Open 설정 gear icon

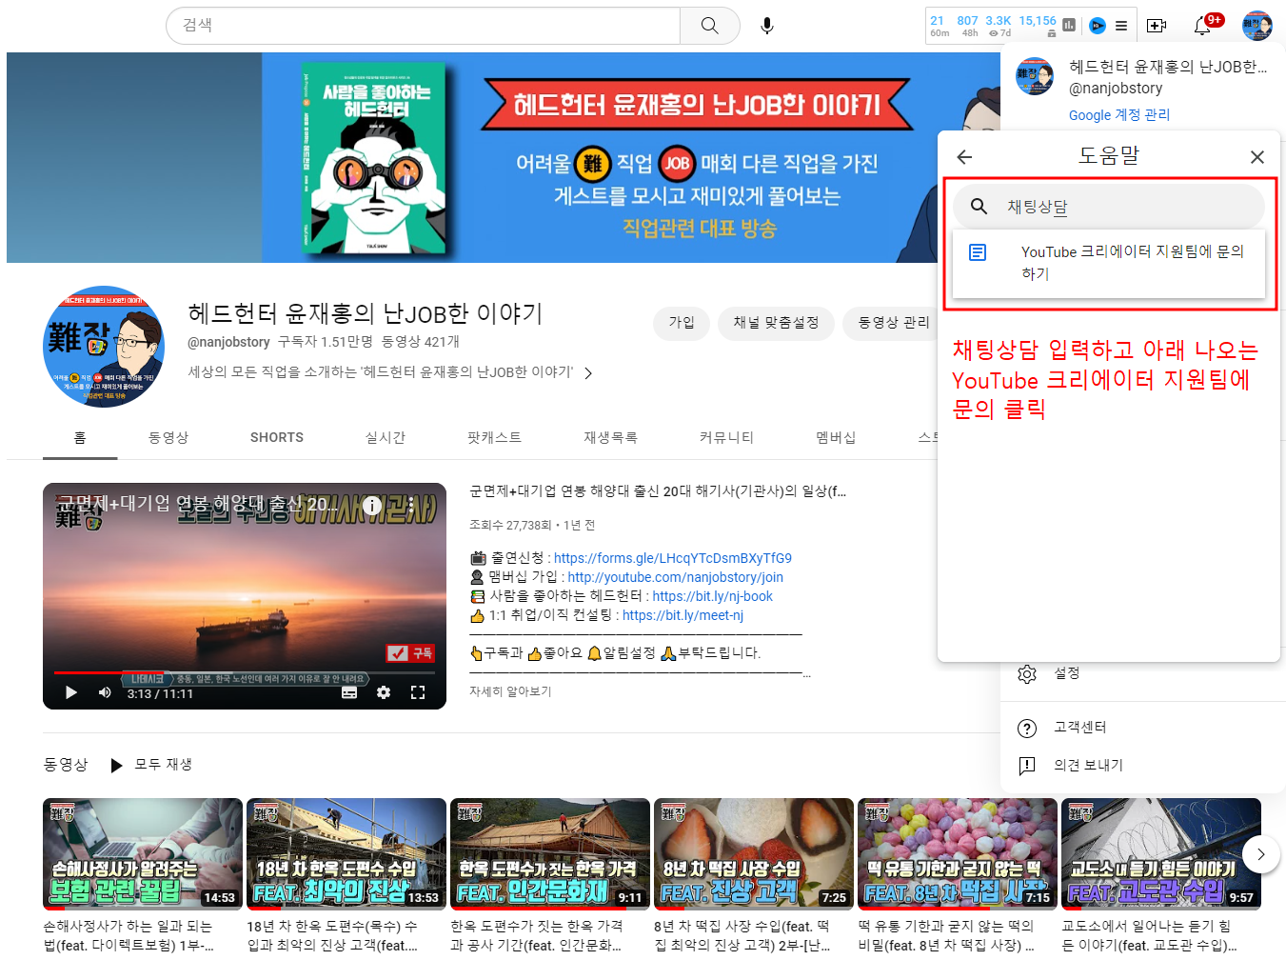[1027, 673]
